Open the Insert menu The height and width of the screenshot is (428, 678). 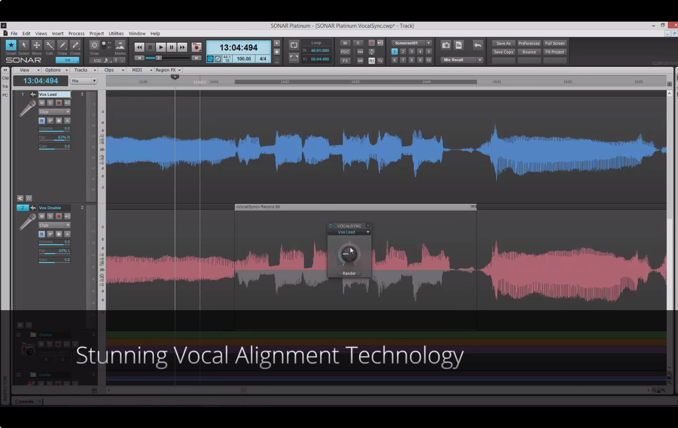57,33
